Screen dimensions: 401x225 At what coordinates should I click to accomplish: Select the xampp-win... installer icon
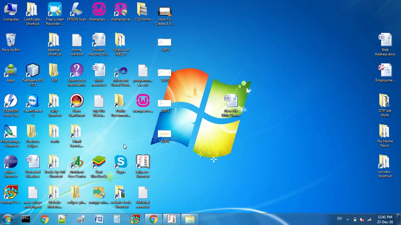coord(99,195)
